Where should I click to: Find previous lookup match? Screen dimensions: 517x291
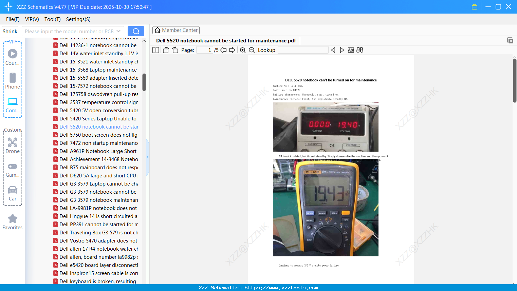point(333,50)
